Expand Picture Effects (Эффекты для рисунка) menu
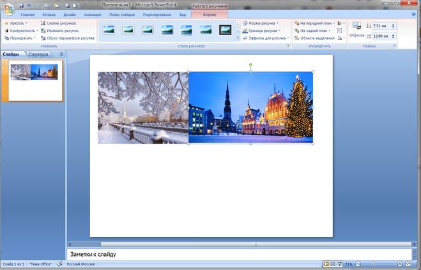This screenshot has width=421, height=270. point(265,38)
